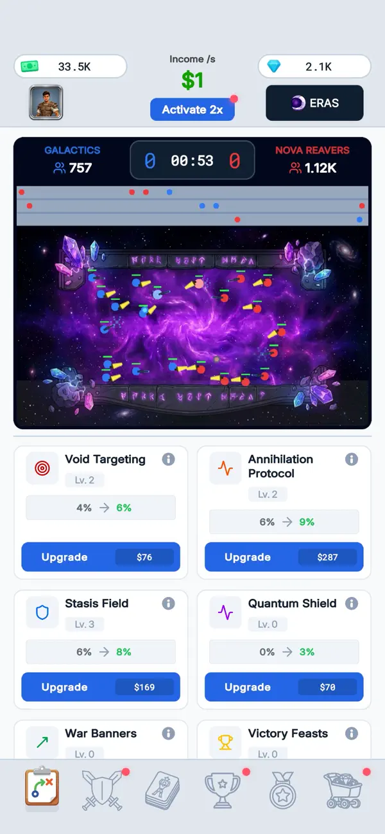Screen dimensions: 385x834
Task: Open the shopping cart store tab
Action: pyautogui.click(x=343, y=790)
